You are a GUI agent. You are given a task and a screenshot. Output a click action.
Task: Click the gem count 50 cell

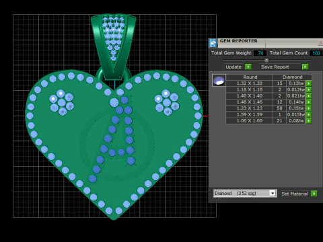[x=279, y=108]
